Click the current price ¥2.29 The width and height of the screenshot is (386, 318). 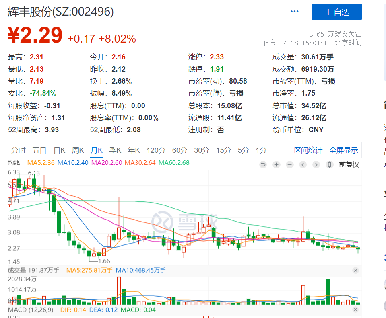[x=35, y=35]
